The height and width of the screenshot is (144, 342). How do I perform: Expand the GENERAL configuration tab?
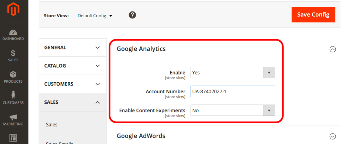point(73,48)
